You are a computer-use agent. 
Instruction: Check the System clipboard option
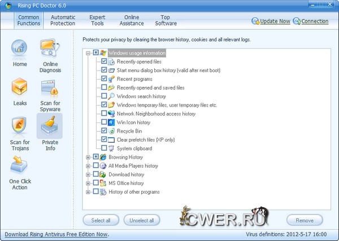pos(105,148)
